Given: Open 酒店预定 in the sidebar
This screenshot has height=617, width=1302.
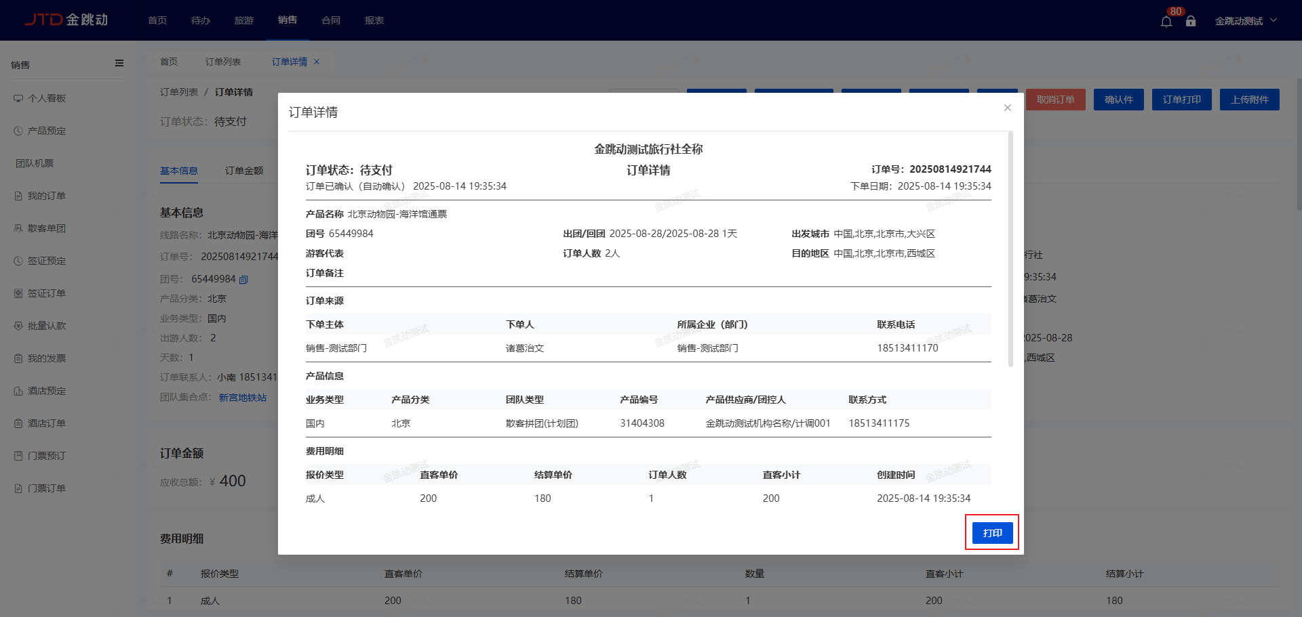Looking at the screenshot, I should (47, 391).
